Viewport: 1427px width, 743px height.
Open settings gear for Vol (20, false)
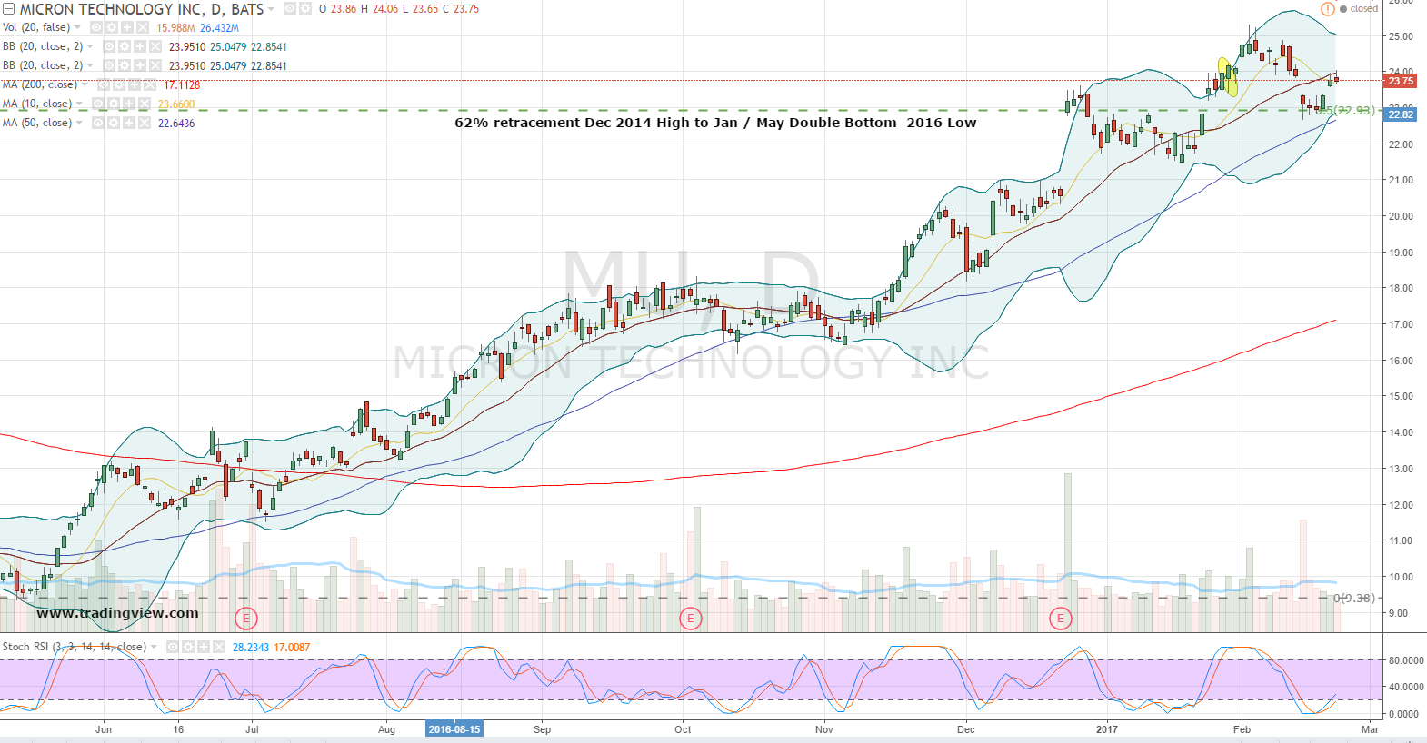tap(112, 27)
